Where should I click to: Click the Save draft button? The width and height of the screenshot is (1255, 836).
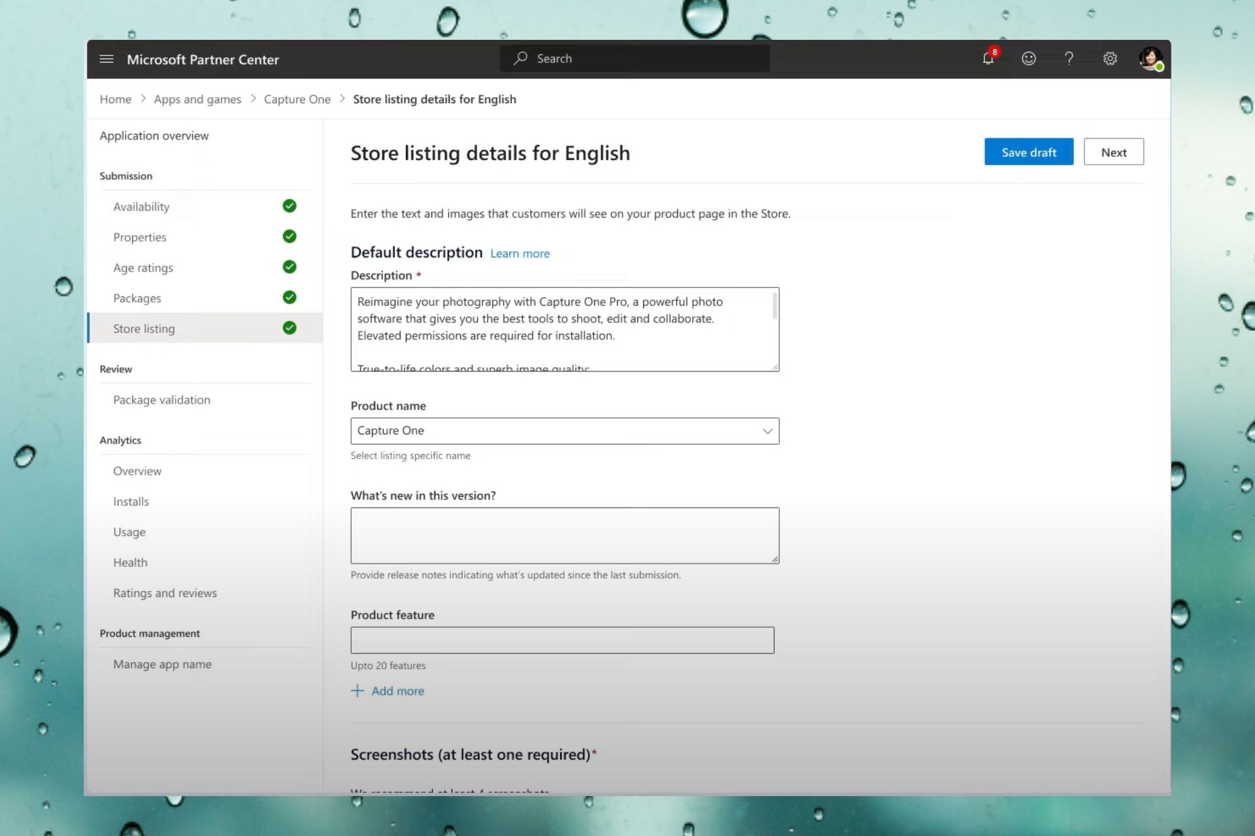1029,152
